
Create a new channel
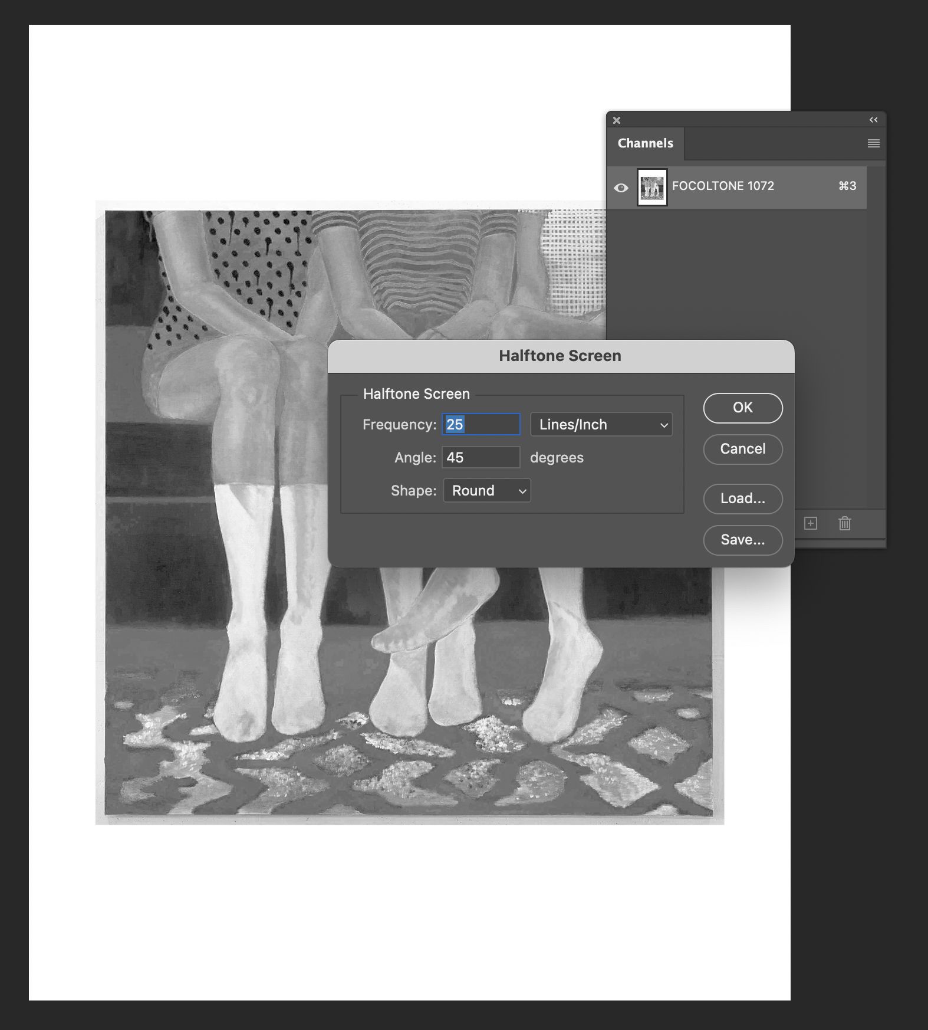click(x=811, y=523)
